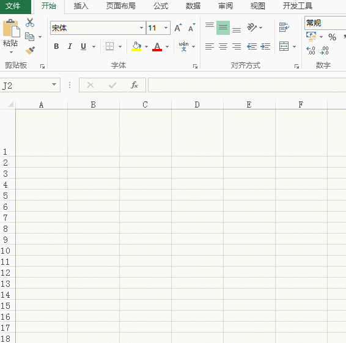346x343 pixels.
Task: Open borders dropdown arrow
Action: (x=120, y=46)
